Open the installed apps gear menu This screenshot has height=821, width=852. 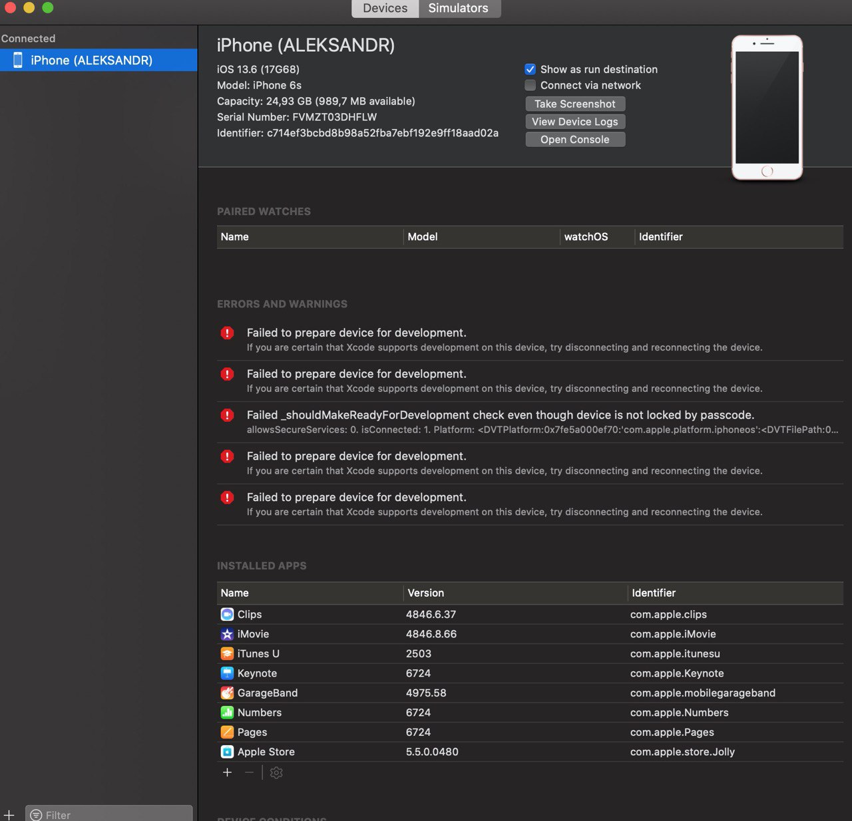point(276,772)
